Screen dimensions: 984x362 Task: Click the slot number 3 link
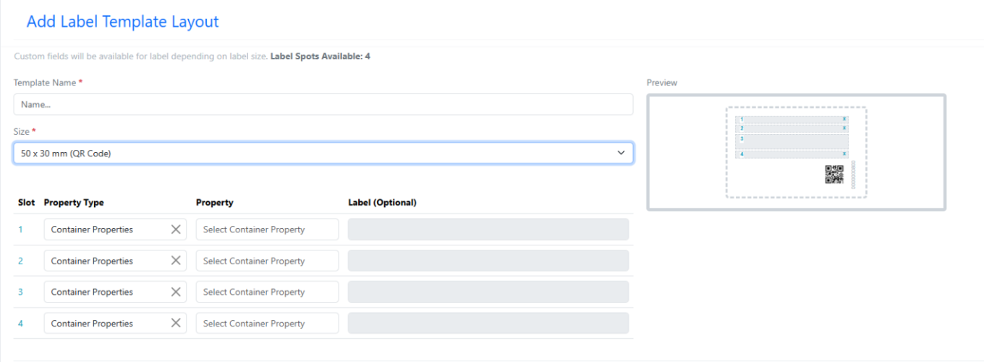point(20,292)
